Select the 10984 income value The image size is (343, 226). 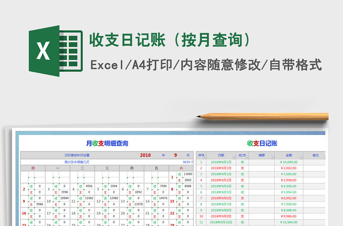point(64,198)
